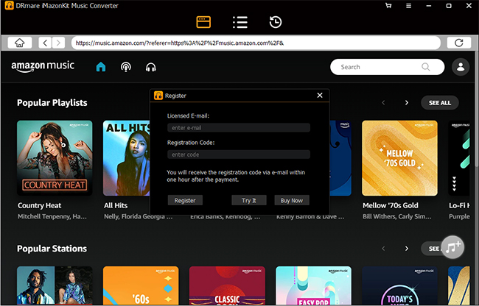Open the Country Heat playlist cover
Screen dimensions: 479x306
click(55, 158)
